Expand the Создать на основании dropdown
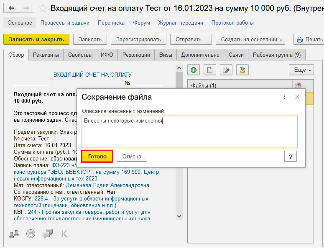Image resolution: width=324 pixels, height=248 pixels. coord(250,40)
